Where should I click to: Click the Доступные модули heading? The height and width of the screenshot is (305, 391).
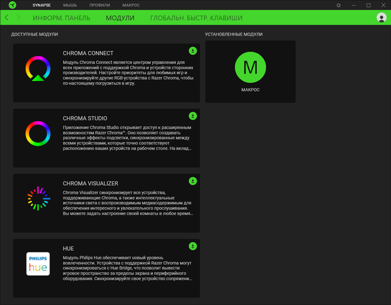point(34,34)
